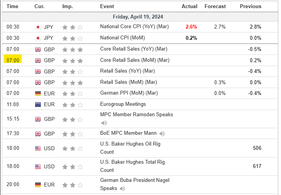
Task: Click importance stars on Retail Sales (MoM) row
Action: pos(72,82)
